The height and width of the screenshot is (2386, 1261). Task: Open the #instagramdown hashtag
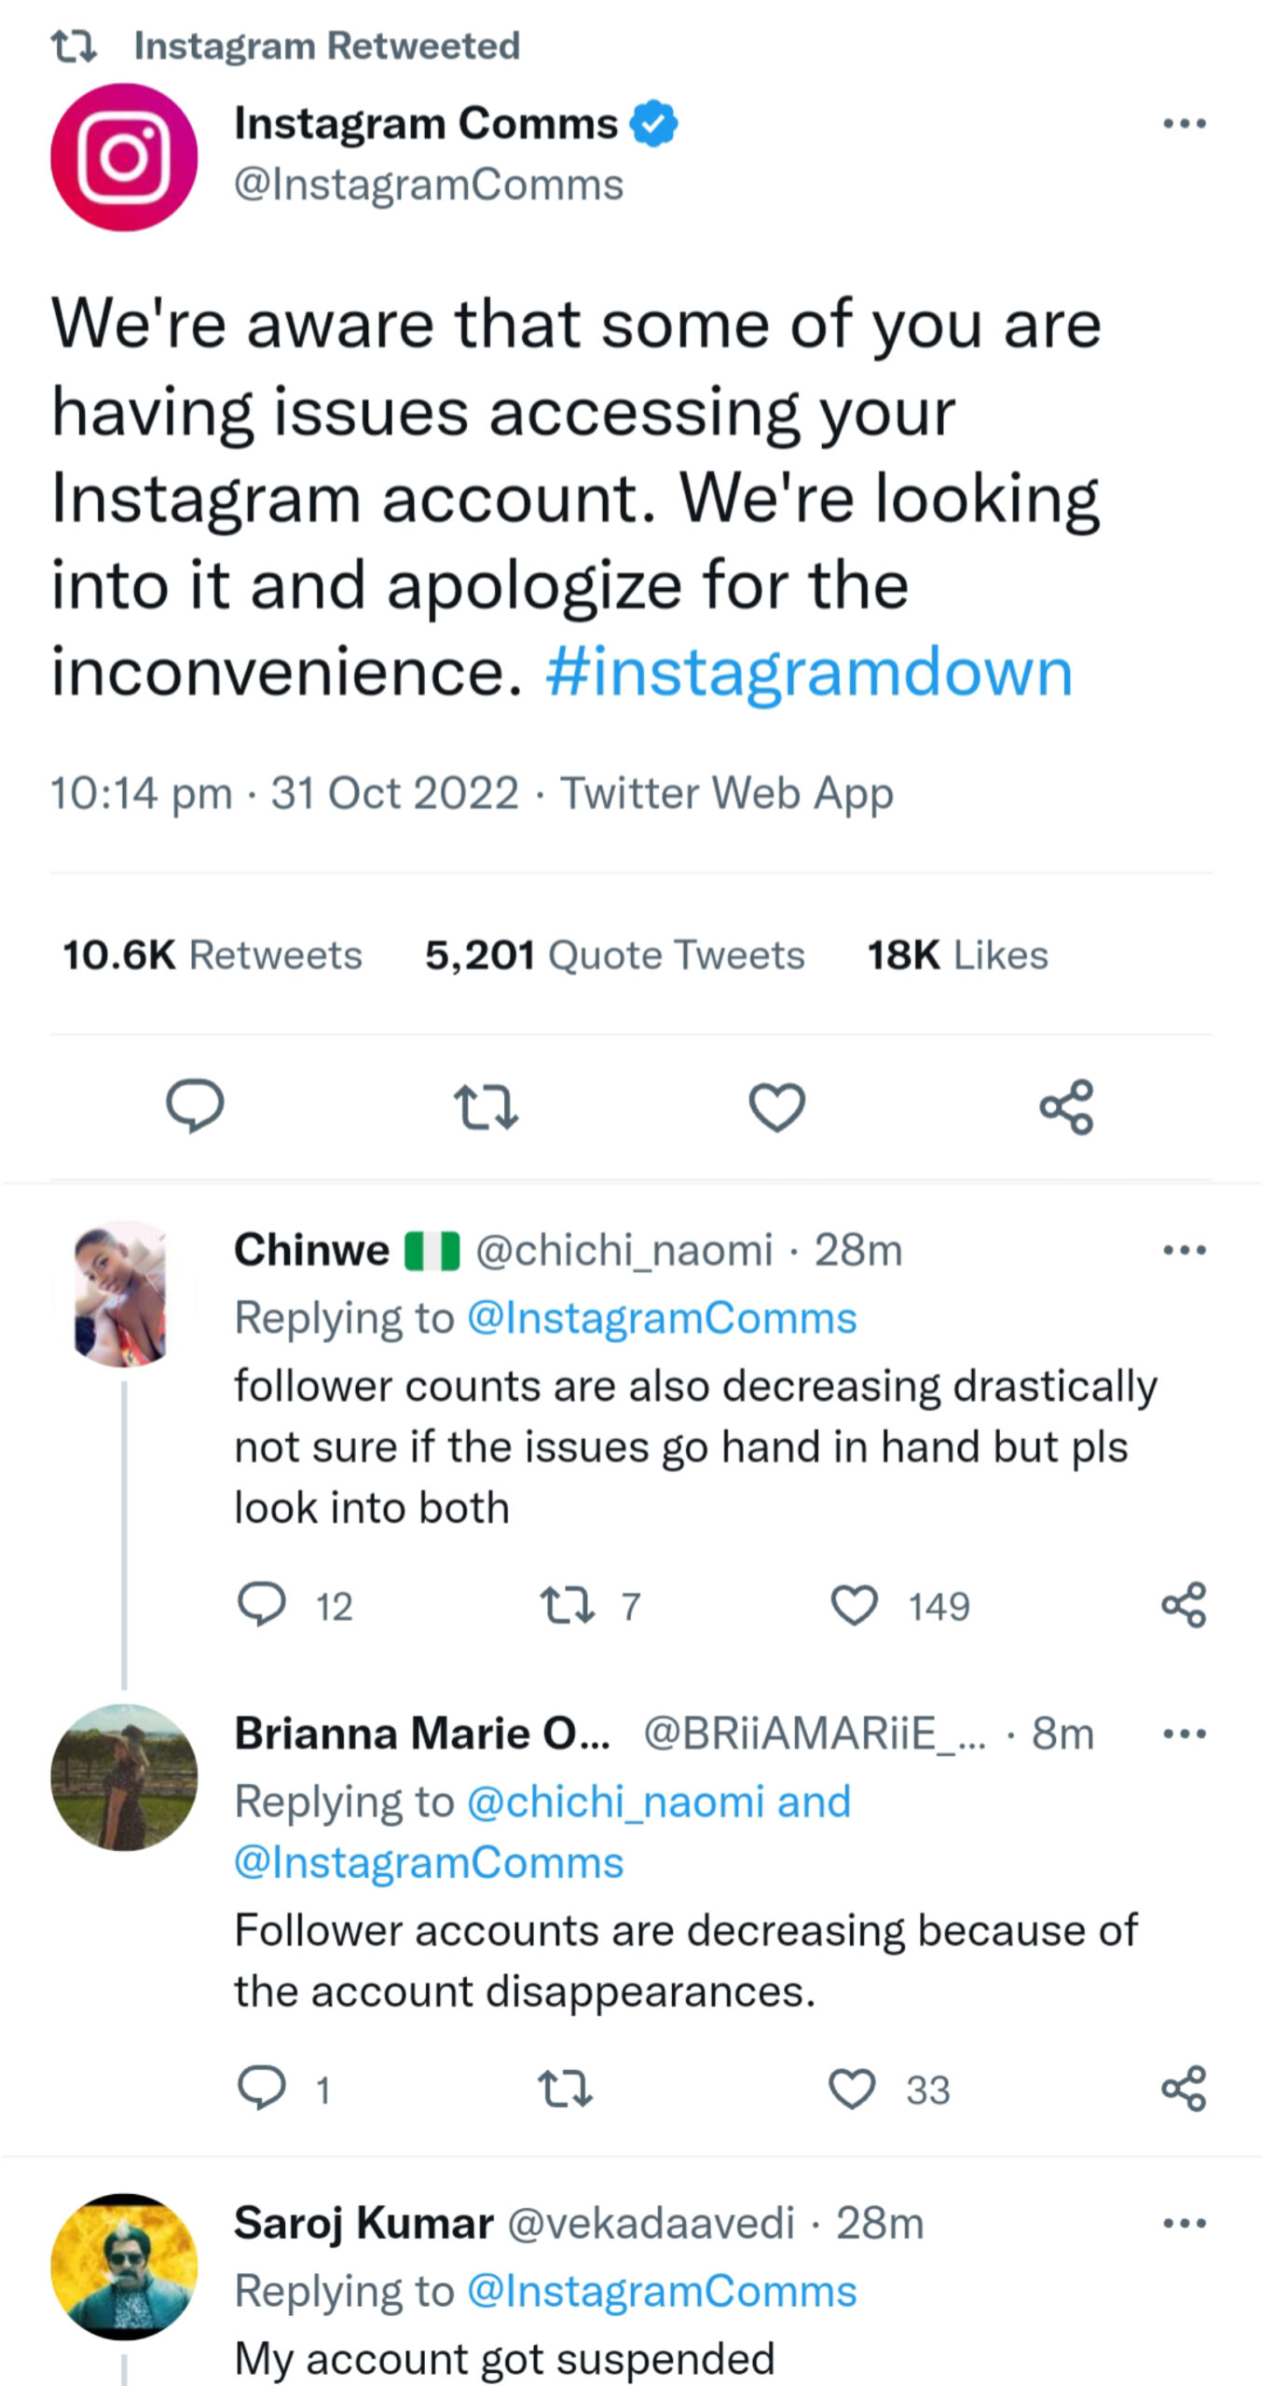click(808, 672)
